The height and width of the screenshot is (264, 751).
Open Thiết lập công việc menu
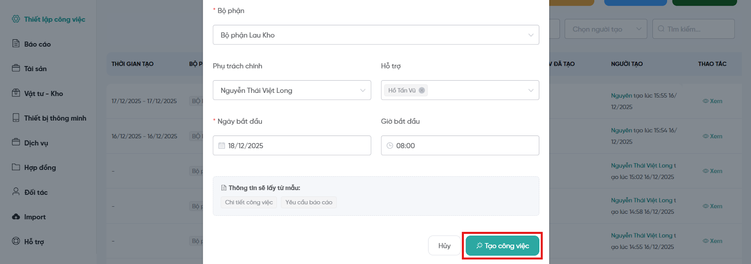tap(54, 19)
